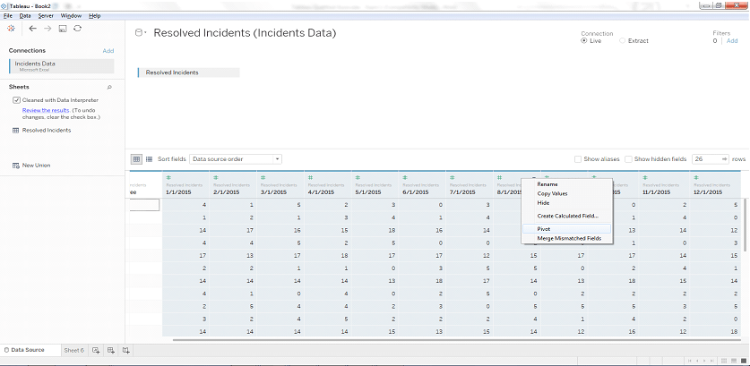The width and height of the screenshot is (750, 366).
Task: Click the search icon next to Sheets
Action: coord(109,88)
